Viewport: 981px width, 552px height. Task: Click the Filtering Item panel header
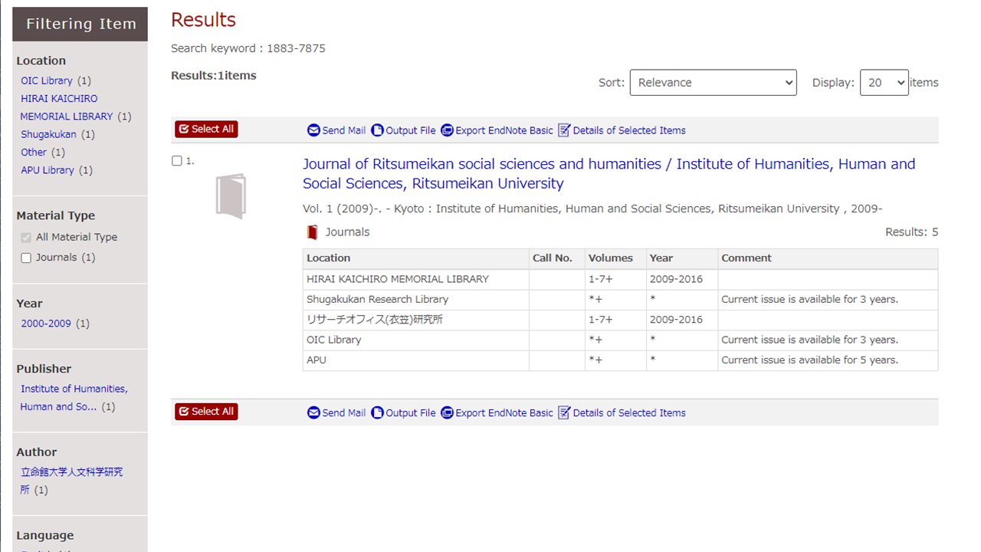[x=80, y=24]
